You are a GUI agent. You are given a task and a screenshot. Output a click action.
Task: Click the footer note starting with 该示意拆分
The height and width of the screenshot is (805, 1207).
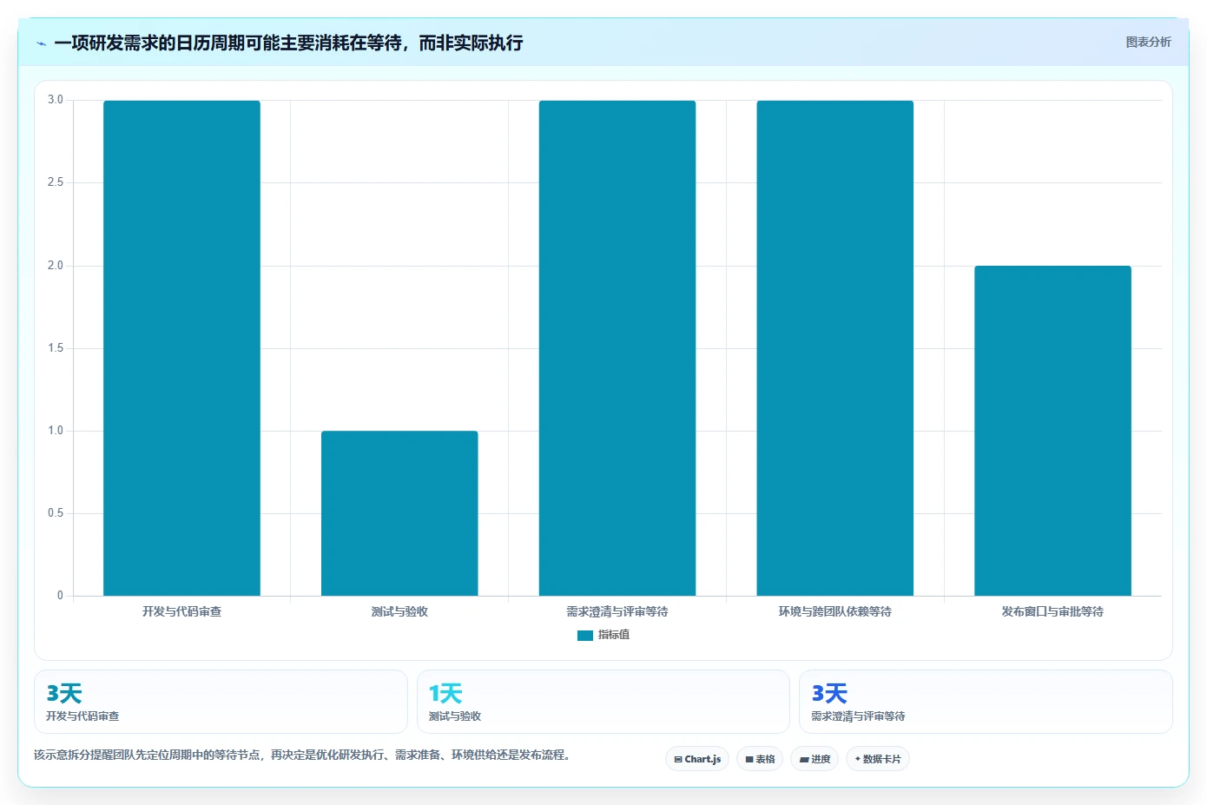click(x=304, y=755)
